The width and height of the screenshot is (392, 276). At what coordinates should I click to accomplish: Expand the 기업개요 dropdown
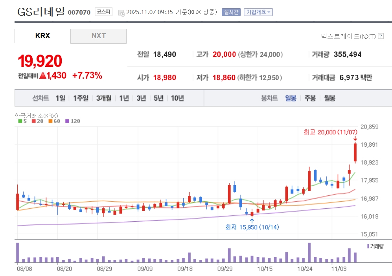tap(258, 12)
